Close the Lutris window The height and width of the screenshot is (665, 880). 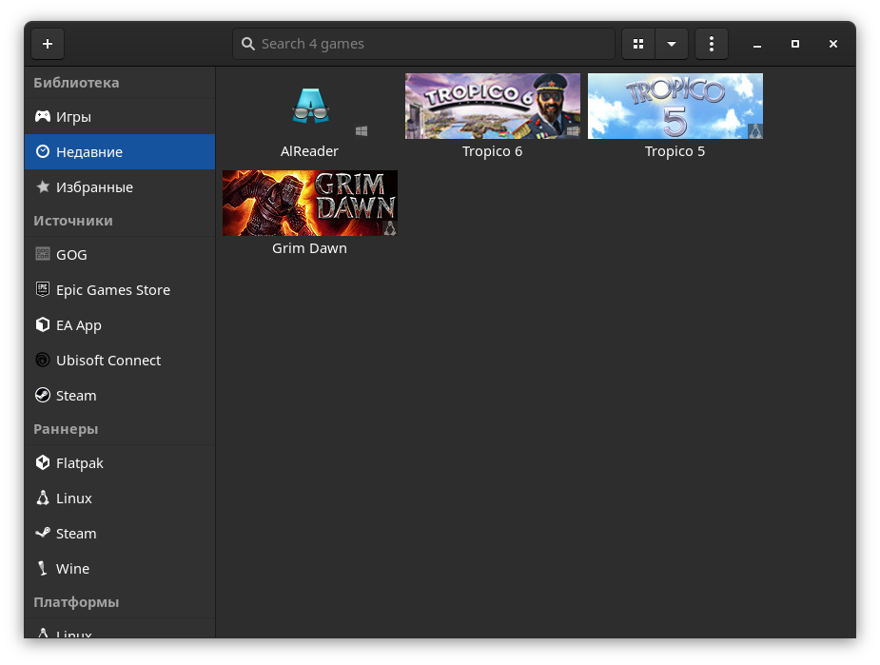(833, 44)
